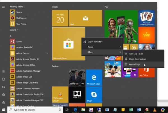
Task: Open Edge from the taskbar
Action: 75,110
